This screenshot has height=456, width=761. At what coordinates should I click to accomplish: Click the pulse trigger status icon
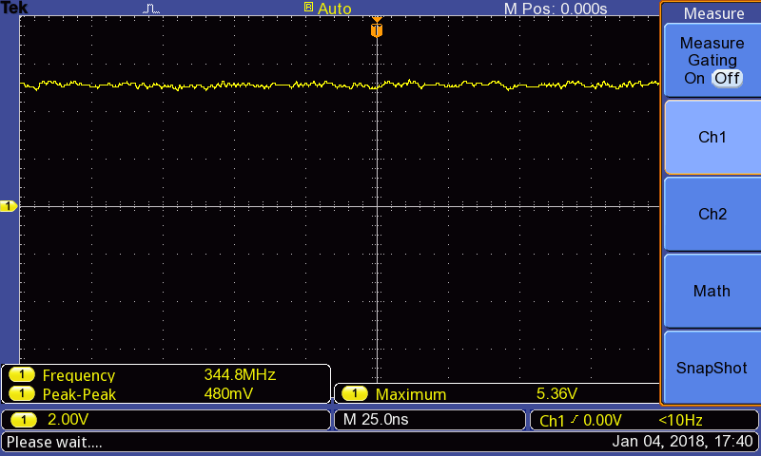pyautogui.click(x=151, y=9)
